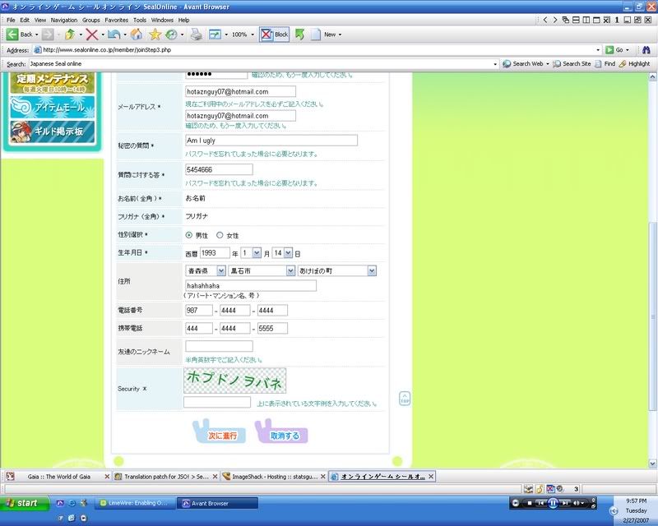The width and height of the screenshot is (658, 526).
Task: Toggle the popup Block button
Action: point(274,35)
